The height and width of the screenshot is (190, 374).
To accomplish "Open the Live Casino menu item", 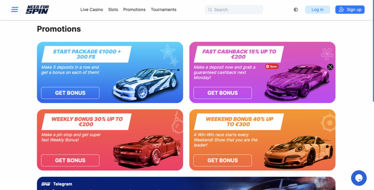I will tap(92, 9).
